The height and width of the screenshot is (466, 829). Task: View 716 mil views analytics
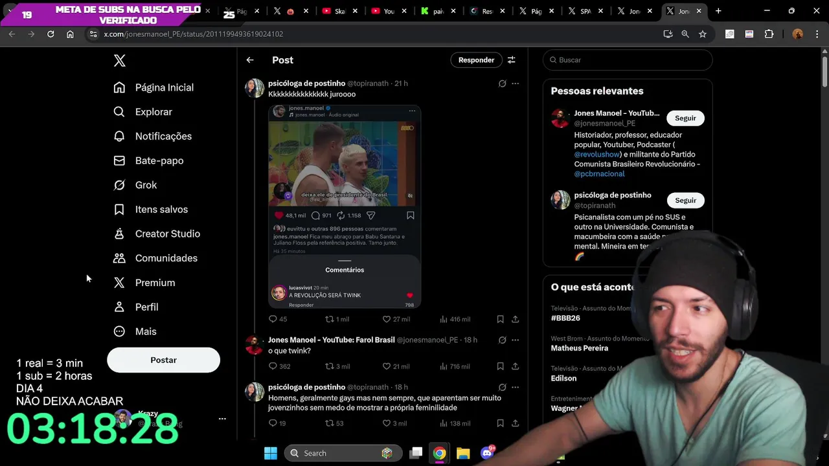(455, 366)
